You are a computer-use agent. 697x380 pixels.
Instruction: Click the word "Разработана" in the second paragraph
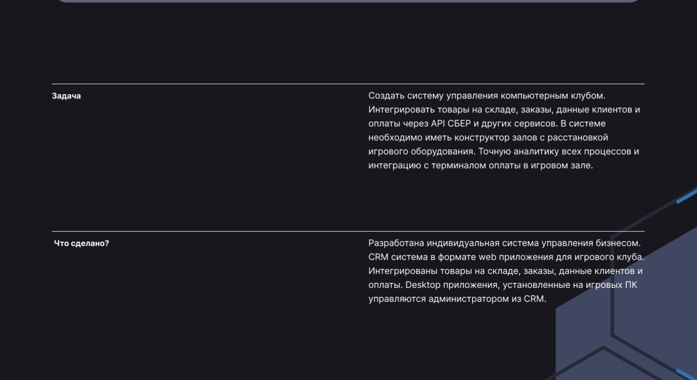pyautogui.click(x=396, y=243)
